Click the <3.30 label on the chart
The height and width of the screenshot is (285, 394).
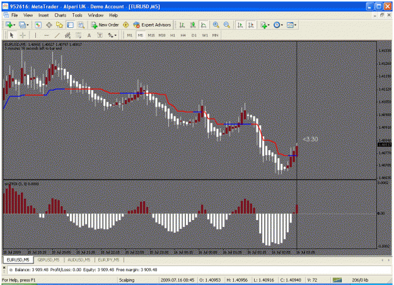point(311,139)
